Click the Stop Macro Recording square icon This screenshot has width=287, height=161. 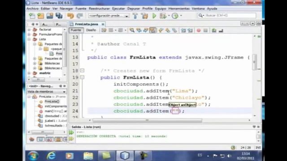(205, 30)
